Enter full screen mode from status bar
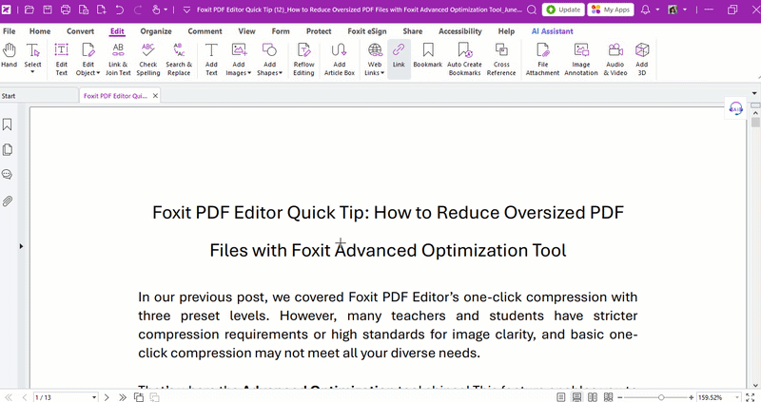The height and width of the screenshot is (402, 761). 750,397
